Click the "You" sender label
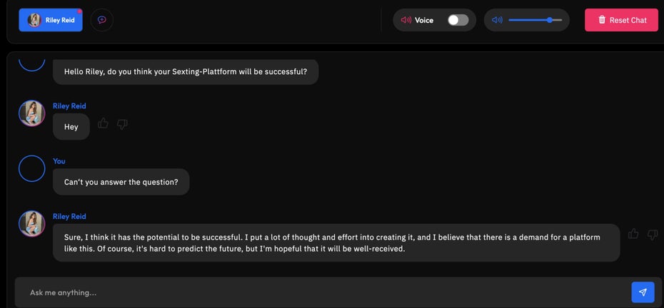664x308 pixels. [x=59, y=160]
